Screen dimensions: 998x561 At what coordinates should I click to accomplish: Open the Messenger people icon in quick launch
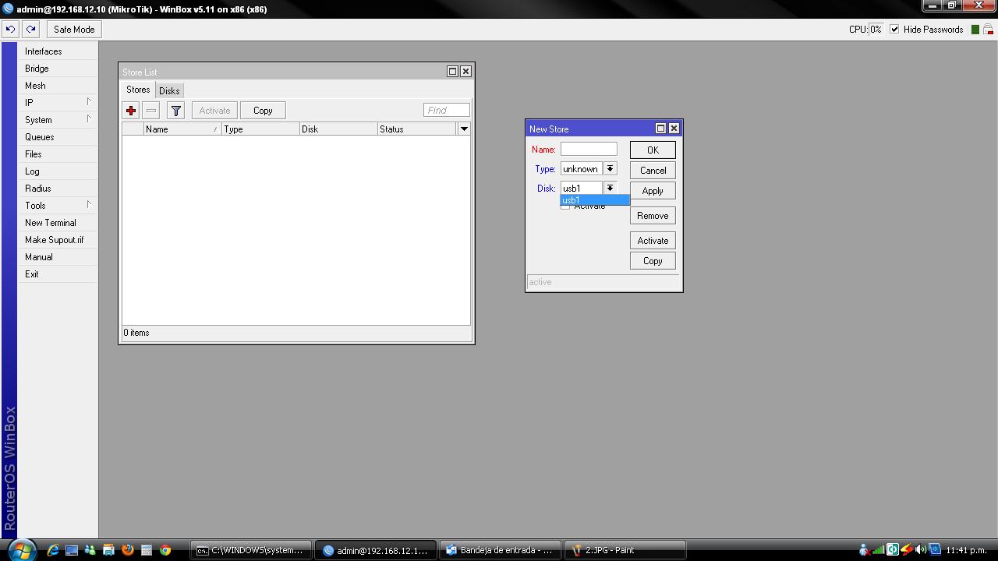pyautogui.click(x=90, y=550)
